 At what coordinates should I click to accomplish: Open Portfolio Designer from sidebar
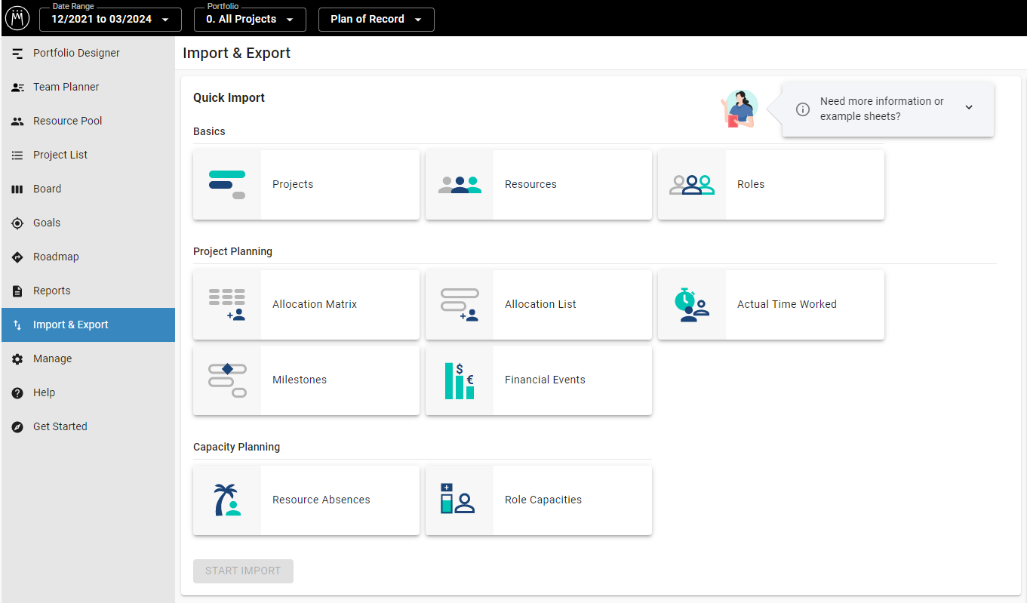88,54
